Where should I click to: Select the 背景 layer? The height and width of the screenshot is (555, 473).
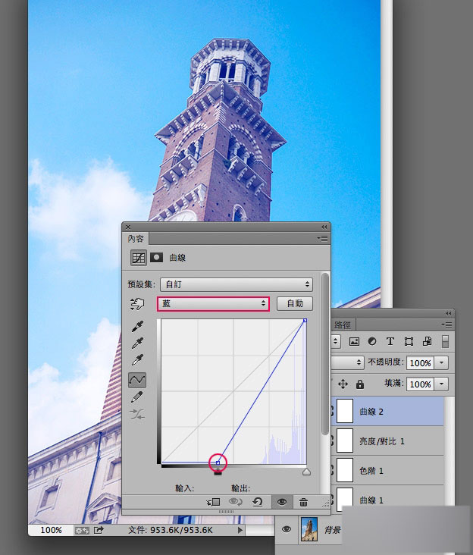pyautogui.click(x=333, y=530)
